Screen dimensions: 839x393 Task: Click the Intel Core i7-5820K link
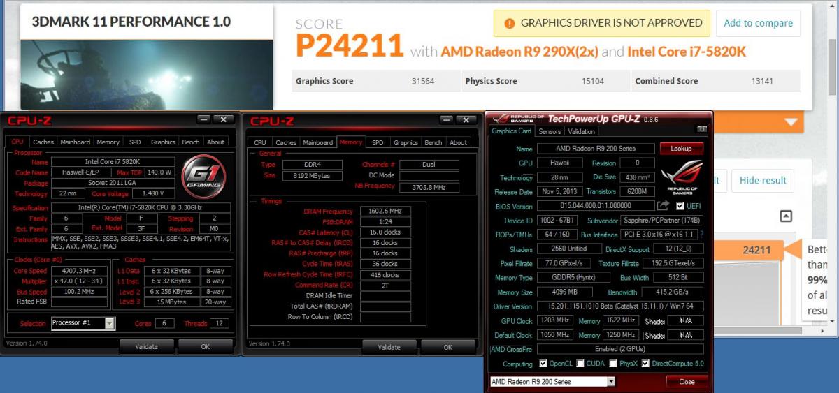click(x=687, y=52)
